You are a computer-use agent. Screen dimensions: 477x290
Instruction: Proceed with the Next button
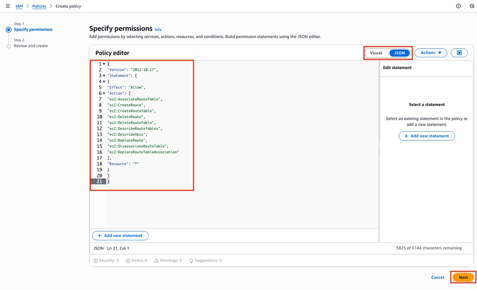click(x=463, y=277)
